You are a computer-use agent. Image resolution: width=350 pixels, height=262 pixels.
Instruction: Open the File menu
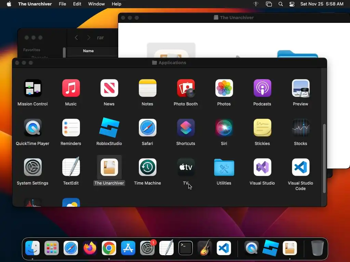point(63,4)
